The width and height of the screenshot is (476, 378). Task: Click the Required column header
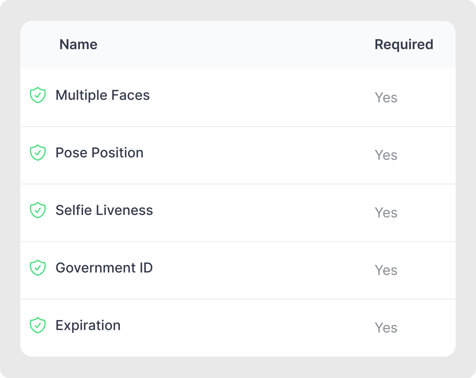point(404,45)
